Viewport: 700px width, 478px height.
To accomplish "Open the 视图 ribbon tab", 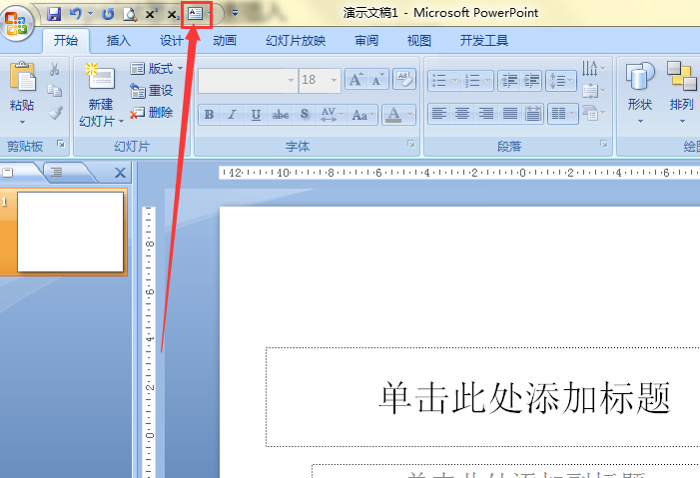I will coord(419,41).
